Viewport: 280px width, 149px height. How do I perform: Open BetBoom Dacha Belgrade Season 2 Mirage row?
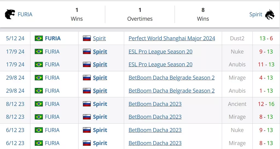171,78
